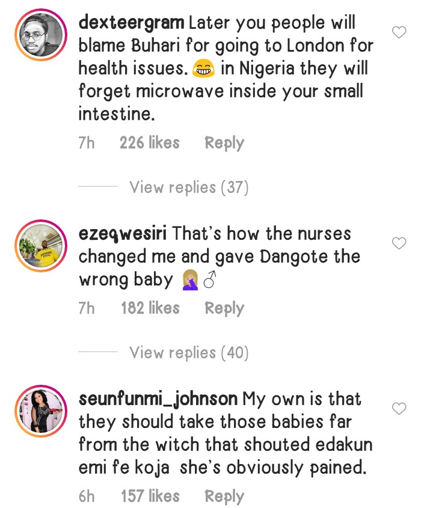Click the 6h timestamp on seunfunmi_johnson's comment

click(87, 497)
